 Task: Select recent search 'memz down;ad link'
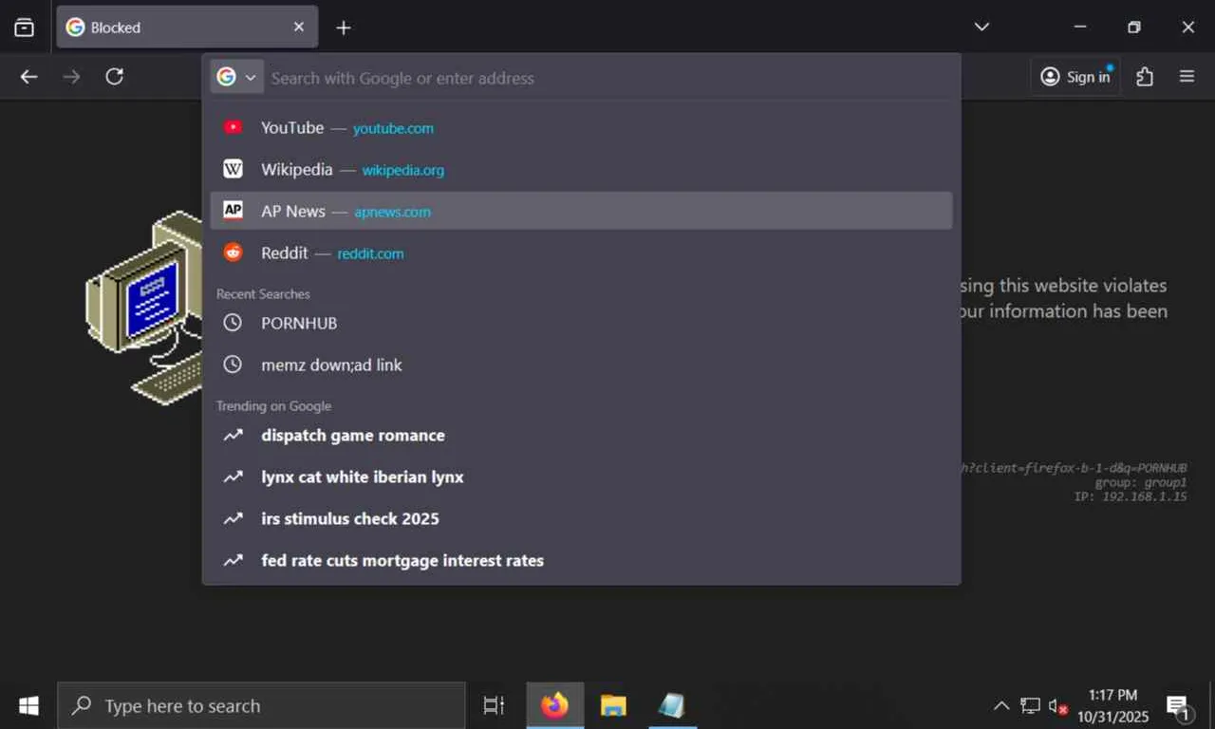click(581, 364)
